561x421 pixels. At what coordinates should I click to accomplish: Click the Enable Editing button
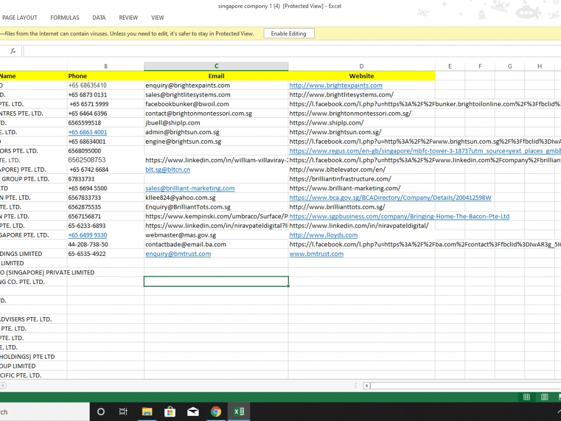coord(289,33)
